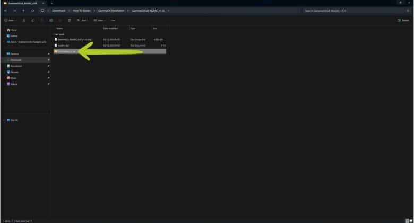Select the Downloads breadcrumb segment

point(58,10)
